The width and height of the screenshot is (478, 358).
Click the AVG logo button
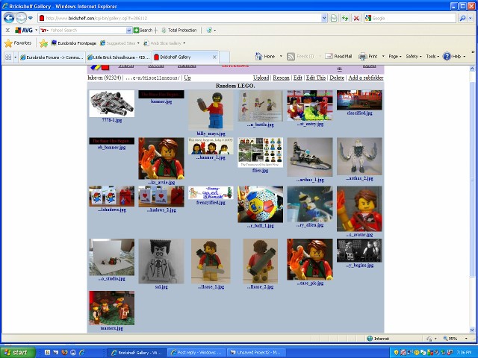(24, 30)
